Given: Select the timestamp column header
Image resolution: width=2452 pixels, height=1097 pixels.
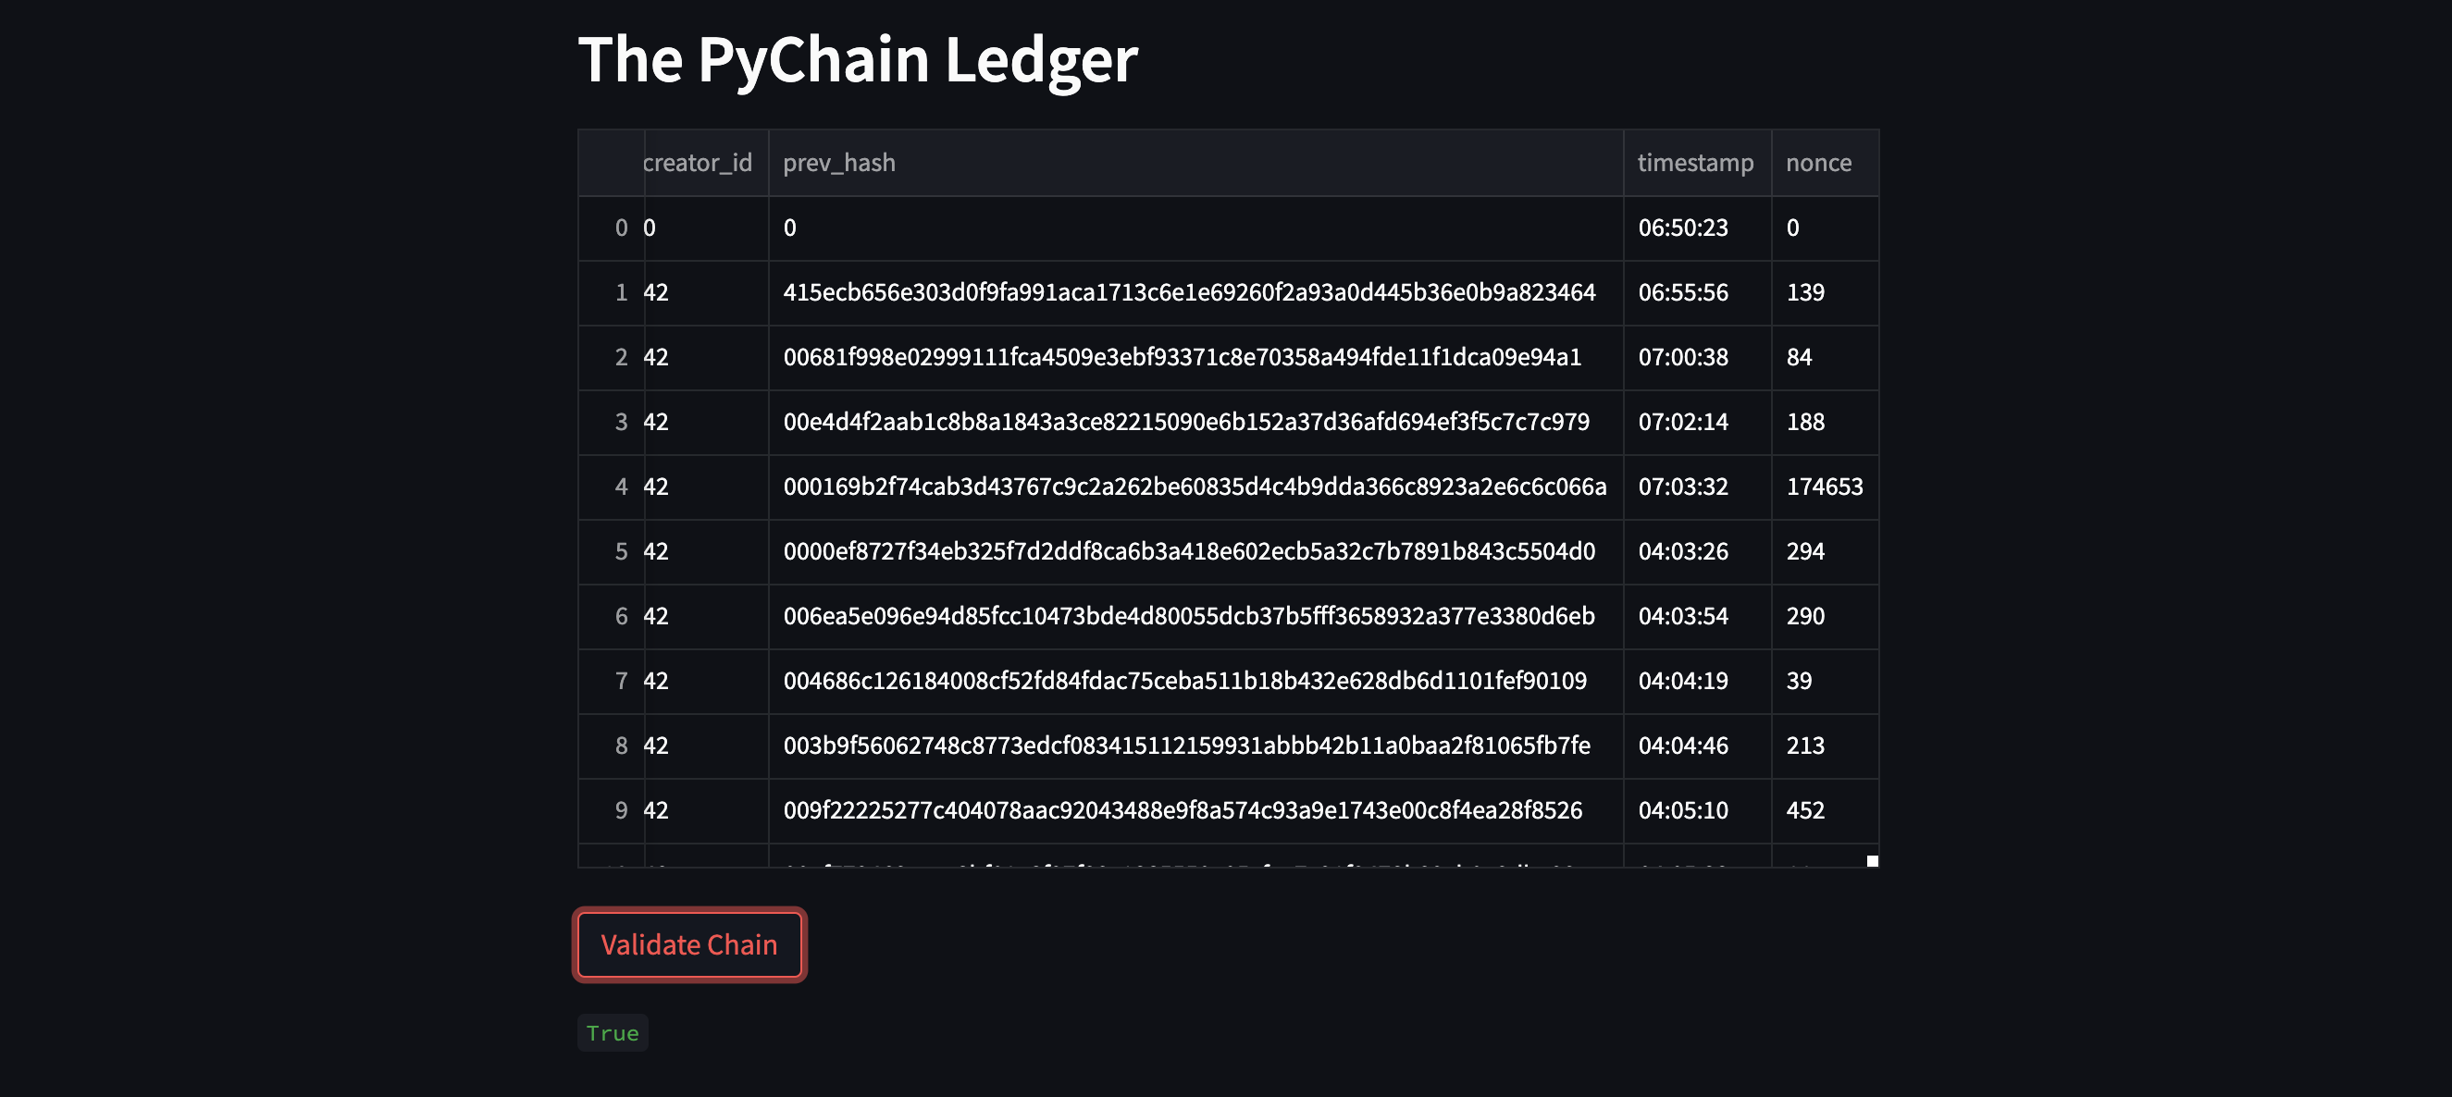Looking at the screenshot, I should click(x=1695, y=163).
